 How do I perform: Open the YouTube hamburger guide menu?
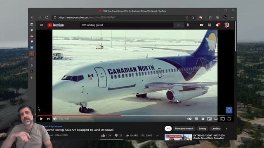[42, 25]
